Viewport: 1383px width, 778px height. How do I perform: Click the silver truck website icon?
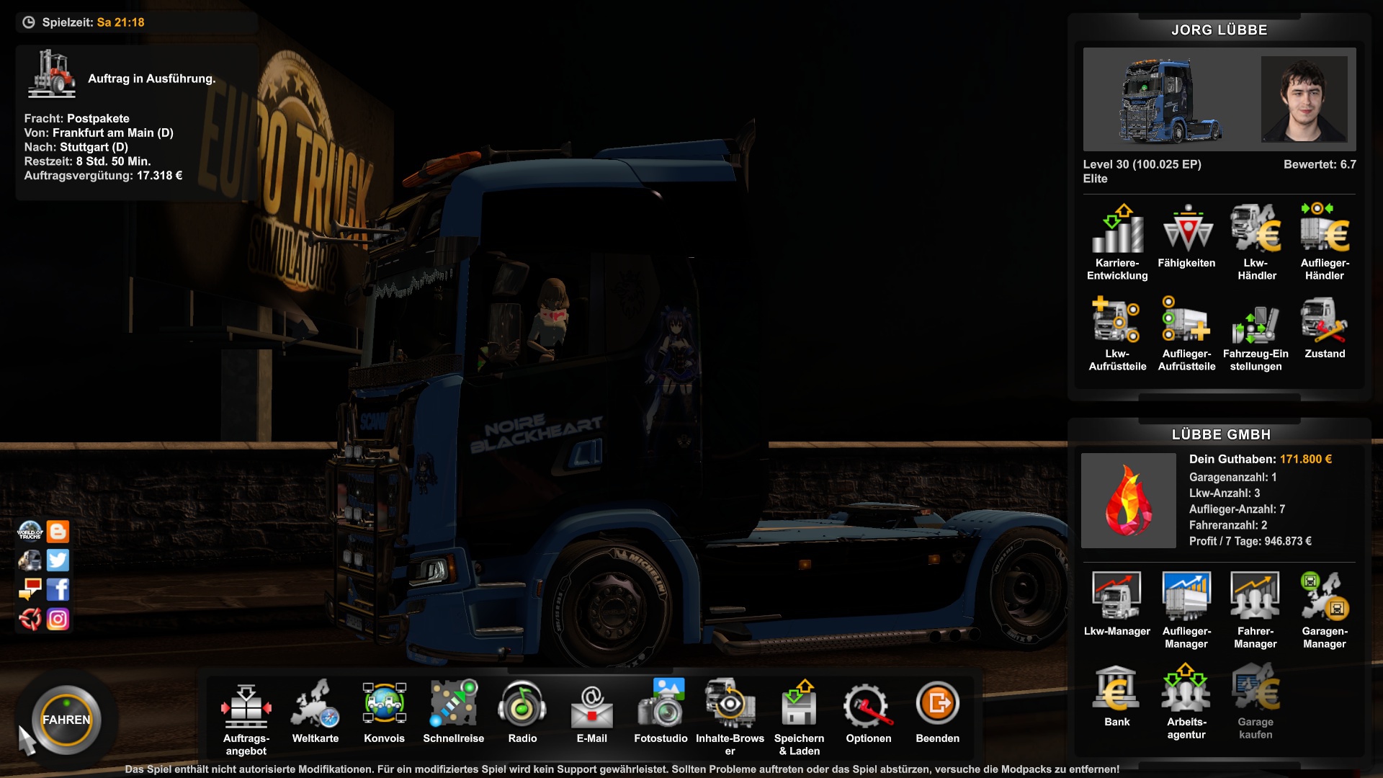pyautogui.click(x=30, y=560)
